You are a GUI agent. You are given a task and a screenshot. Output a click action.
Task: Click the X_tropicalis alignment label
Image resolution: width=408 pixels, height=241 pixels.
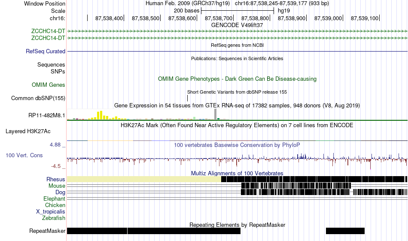pos(51,212)
